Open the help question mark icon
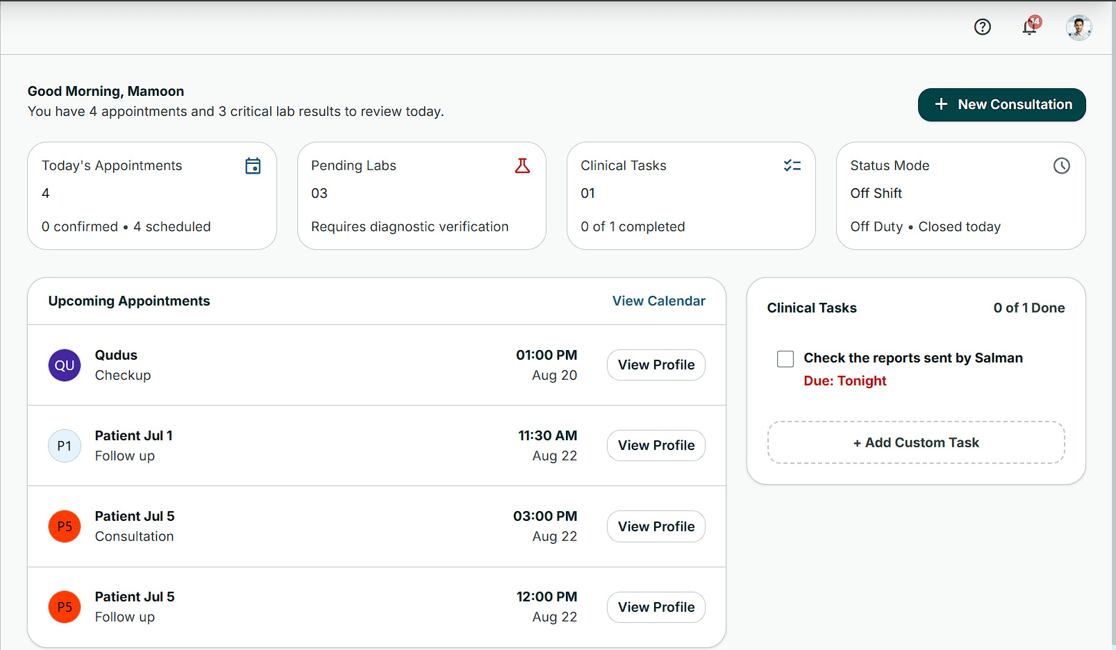 pos(982,27)
